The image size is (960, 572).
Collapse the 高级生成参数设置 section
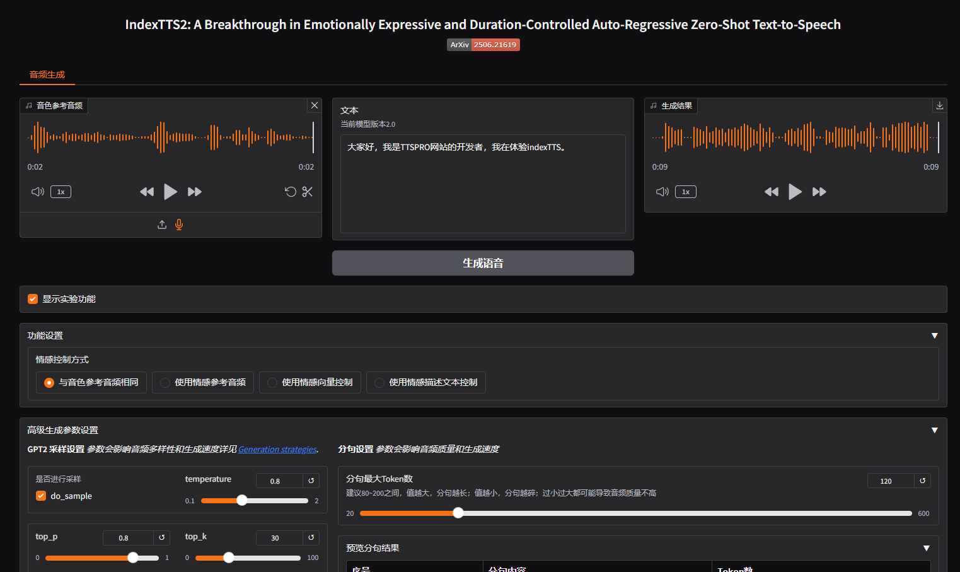coord(934,430)
